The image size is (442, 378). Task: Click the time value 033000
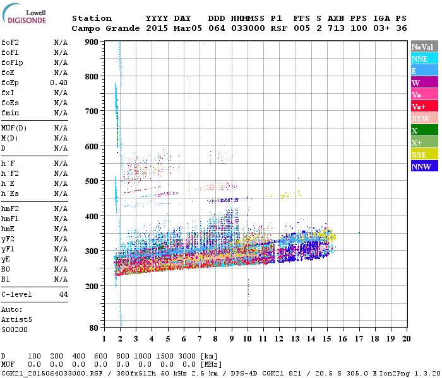coord(248,28)
